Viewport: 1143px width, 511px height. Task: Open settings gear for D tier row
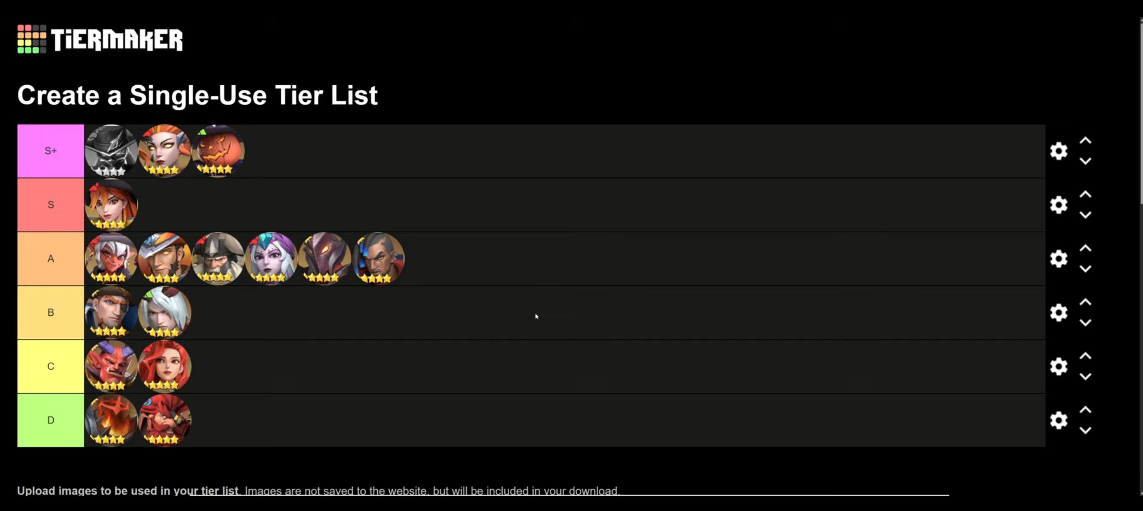click(1058, 420)
